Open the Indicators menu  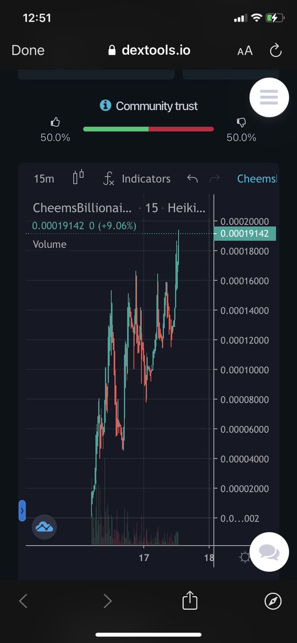pyautogui.click(x=137, y=178)
